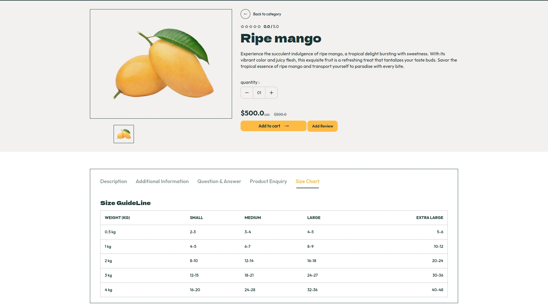The image size is (548, 308).
Task: Increase quantity with plus icon
Action: 271,93
